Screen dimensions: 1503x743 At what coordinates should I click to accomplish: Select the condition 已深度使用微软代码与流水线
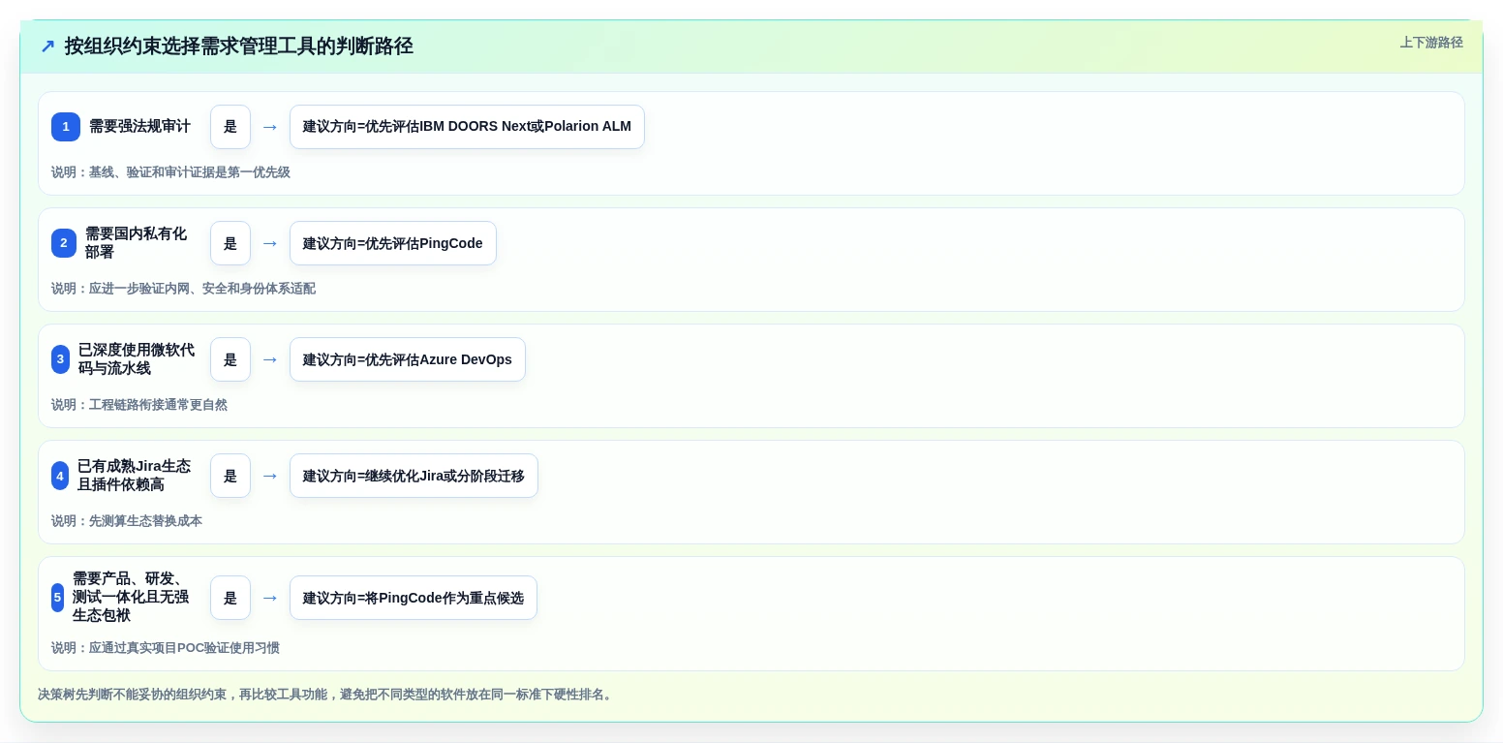[x=136, y=359]
